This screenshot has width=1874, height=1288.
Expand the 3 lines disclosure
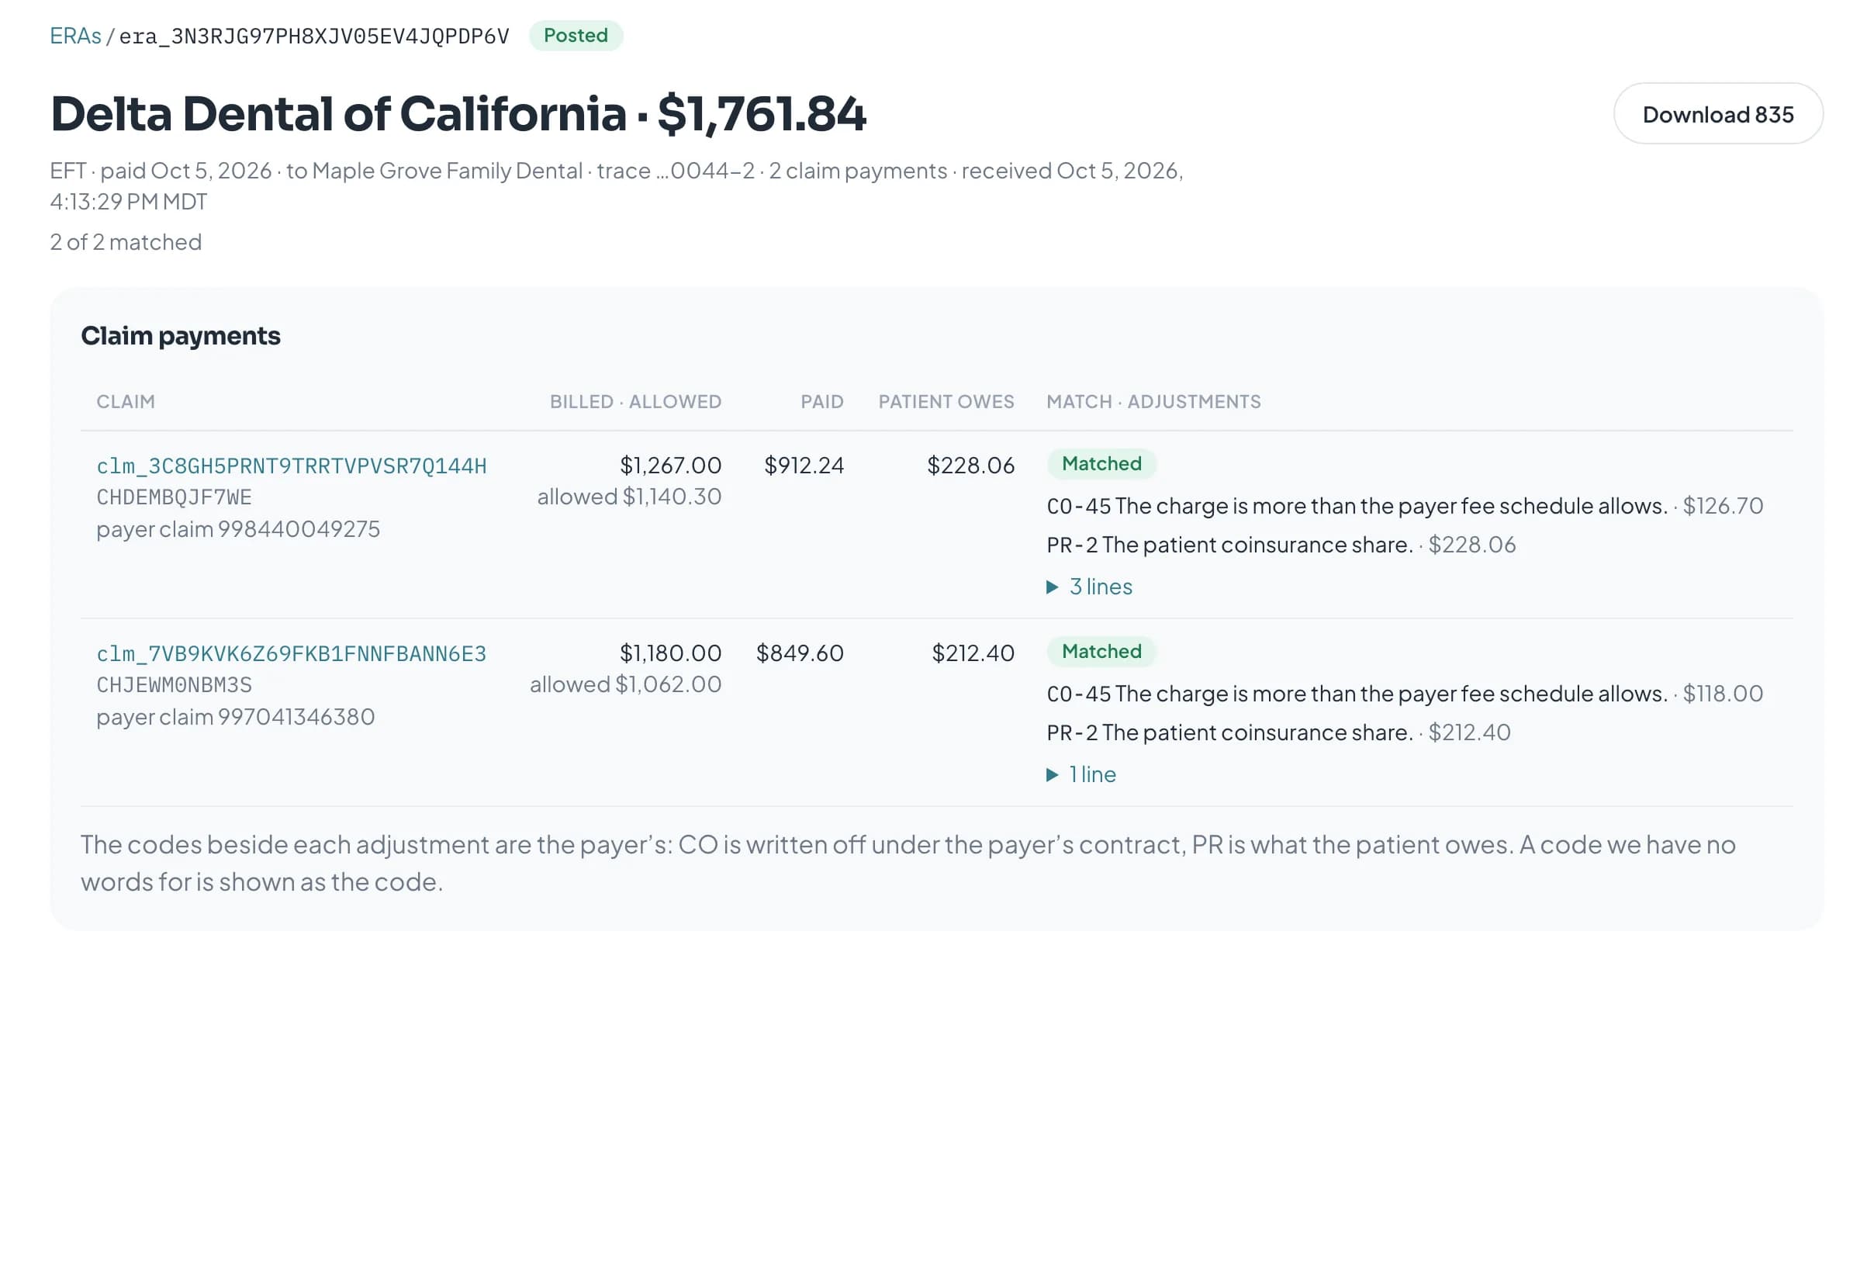[1089, 587]
